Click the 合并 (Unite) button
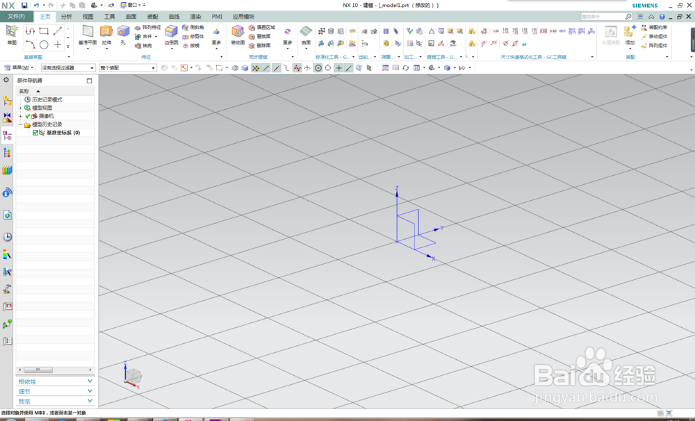The height and width of the screenshot is (421, 695). click(143, 37)
